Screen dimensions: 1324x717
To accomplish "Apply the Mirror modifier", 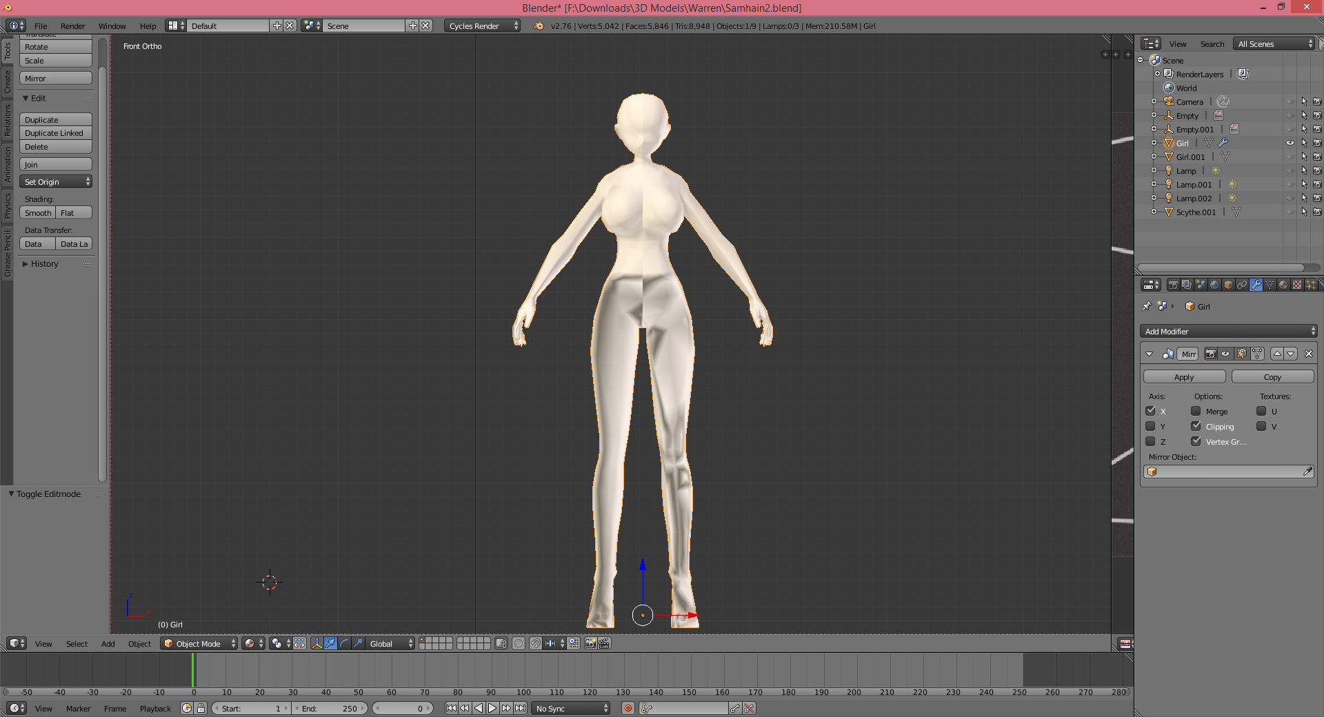I will [1184, 377].
